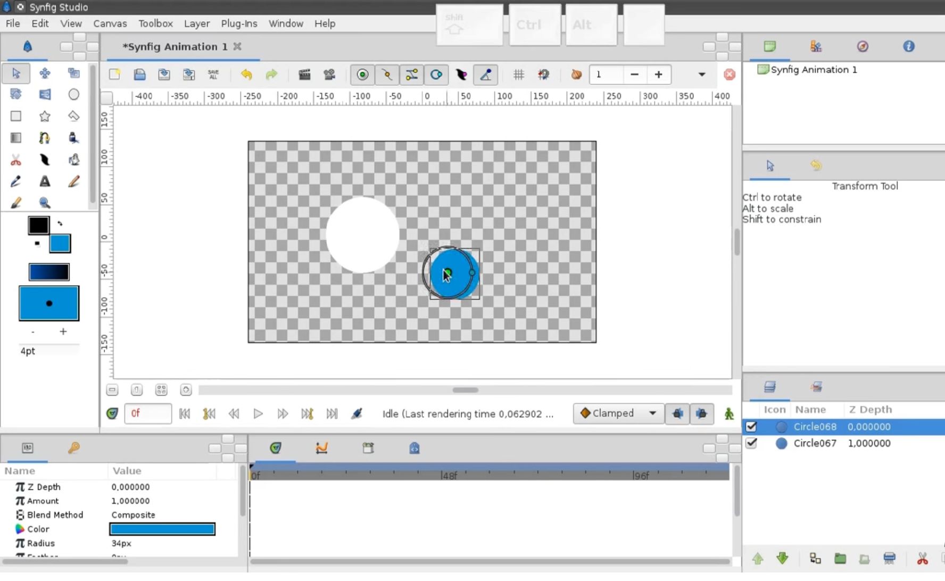Select the Polygon tool
The image size is (945, 581).
coord(73,116)
